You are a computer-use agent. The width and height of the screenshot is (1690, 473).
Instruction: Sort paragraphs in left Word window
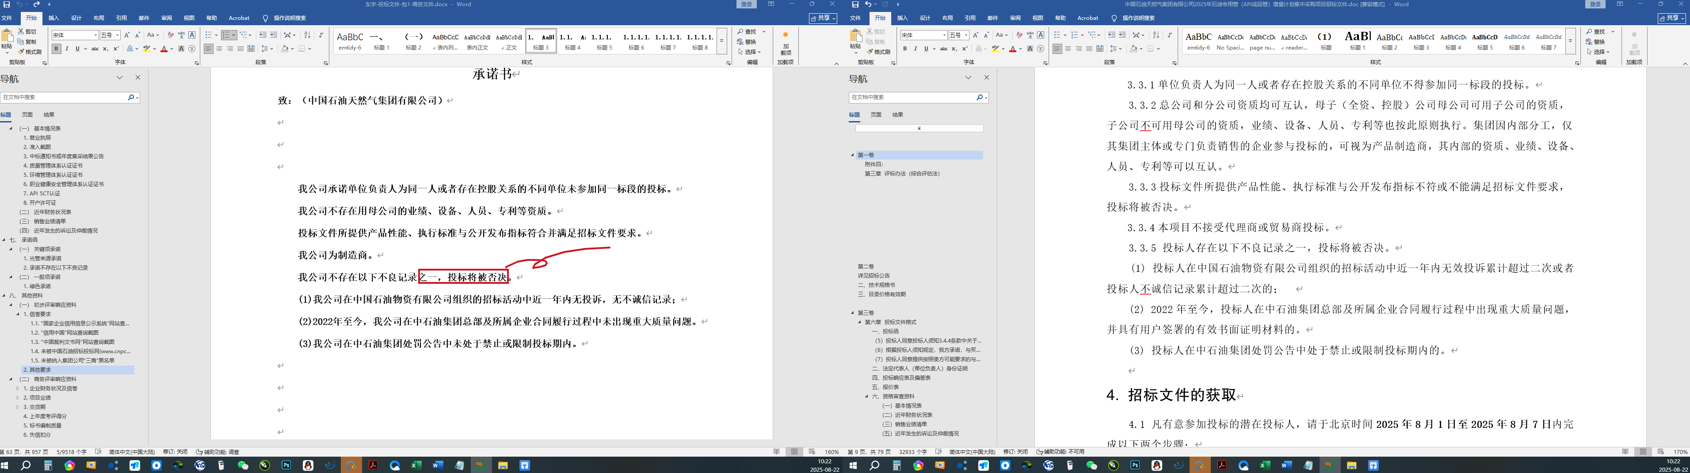[x=307, y=35]
